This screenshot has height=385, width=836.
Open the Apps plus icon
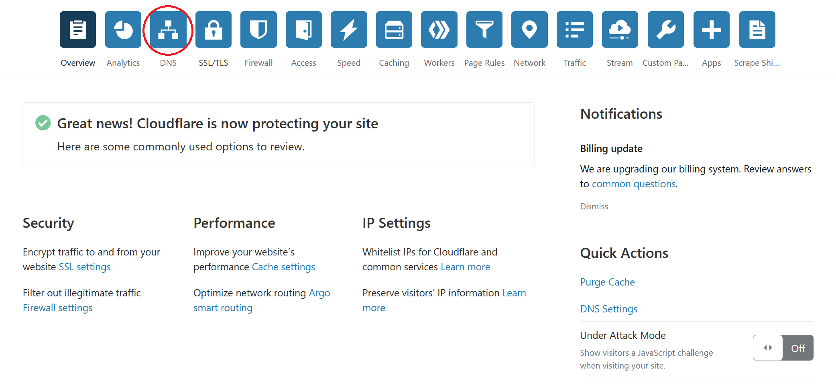712,30
